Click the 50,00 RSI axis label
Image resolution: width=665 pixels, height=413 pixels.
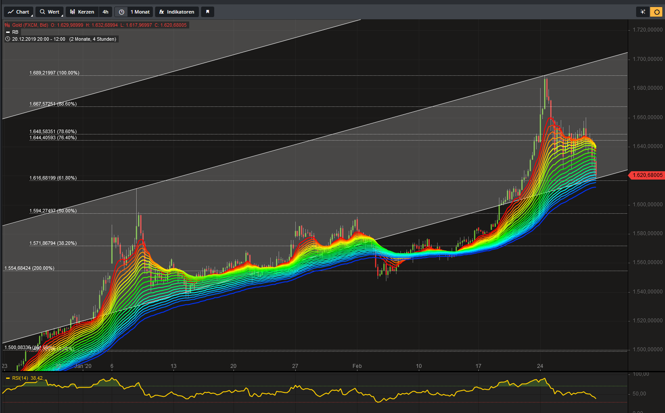(x=639, y=394)
